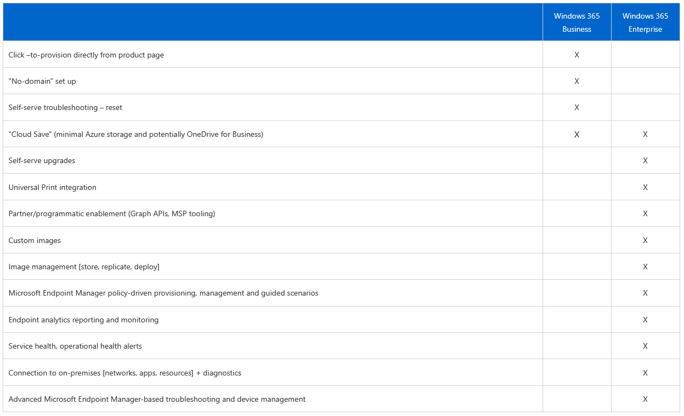This screenshot has width=684, height=416.
Task: Select the '"No-domain" set up' row text
Action: [x=42, y=81]
